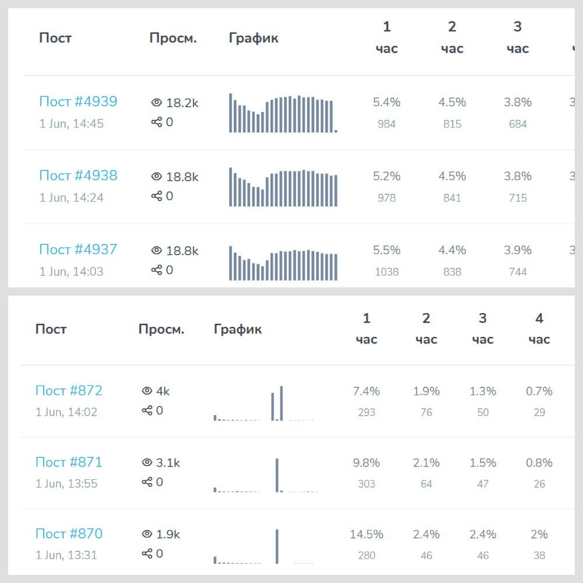583x583 pixels.
Task: Click the График column header in bottom table
Action: (x=238, y=329)
